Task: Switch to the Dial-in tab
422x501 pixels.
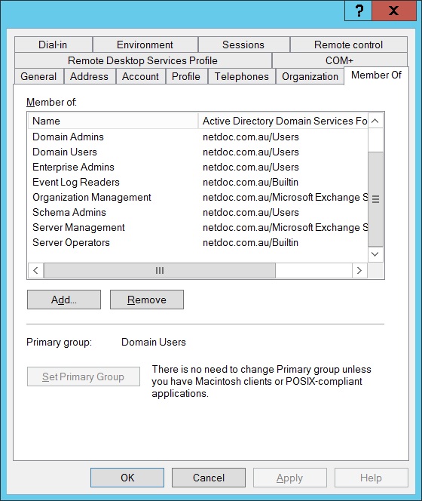Action: click(x=53, y=45)
